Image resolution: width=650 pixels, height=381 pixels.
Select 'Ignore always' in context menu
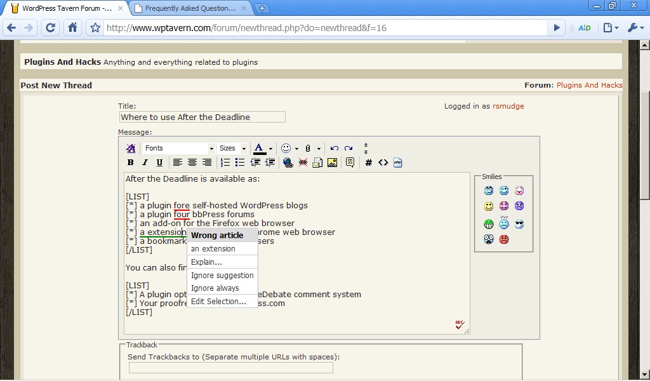(x=215, y=288)
